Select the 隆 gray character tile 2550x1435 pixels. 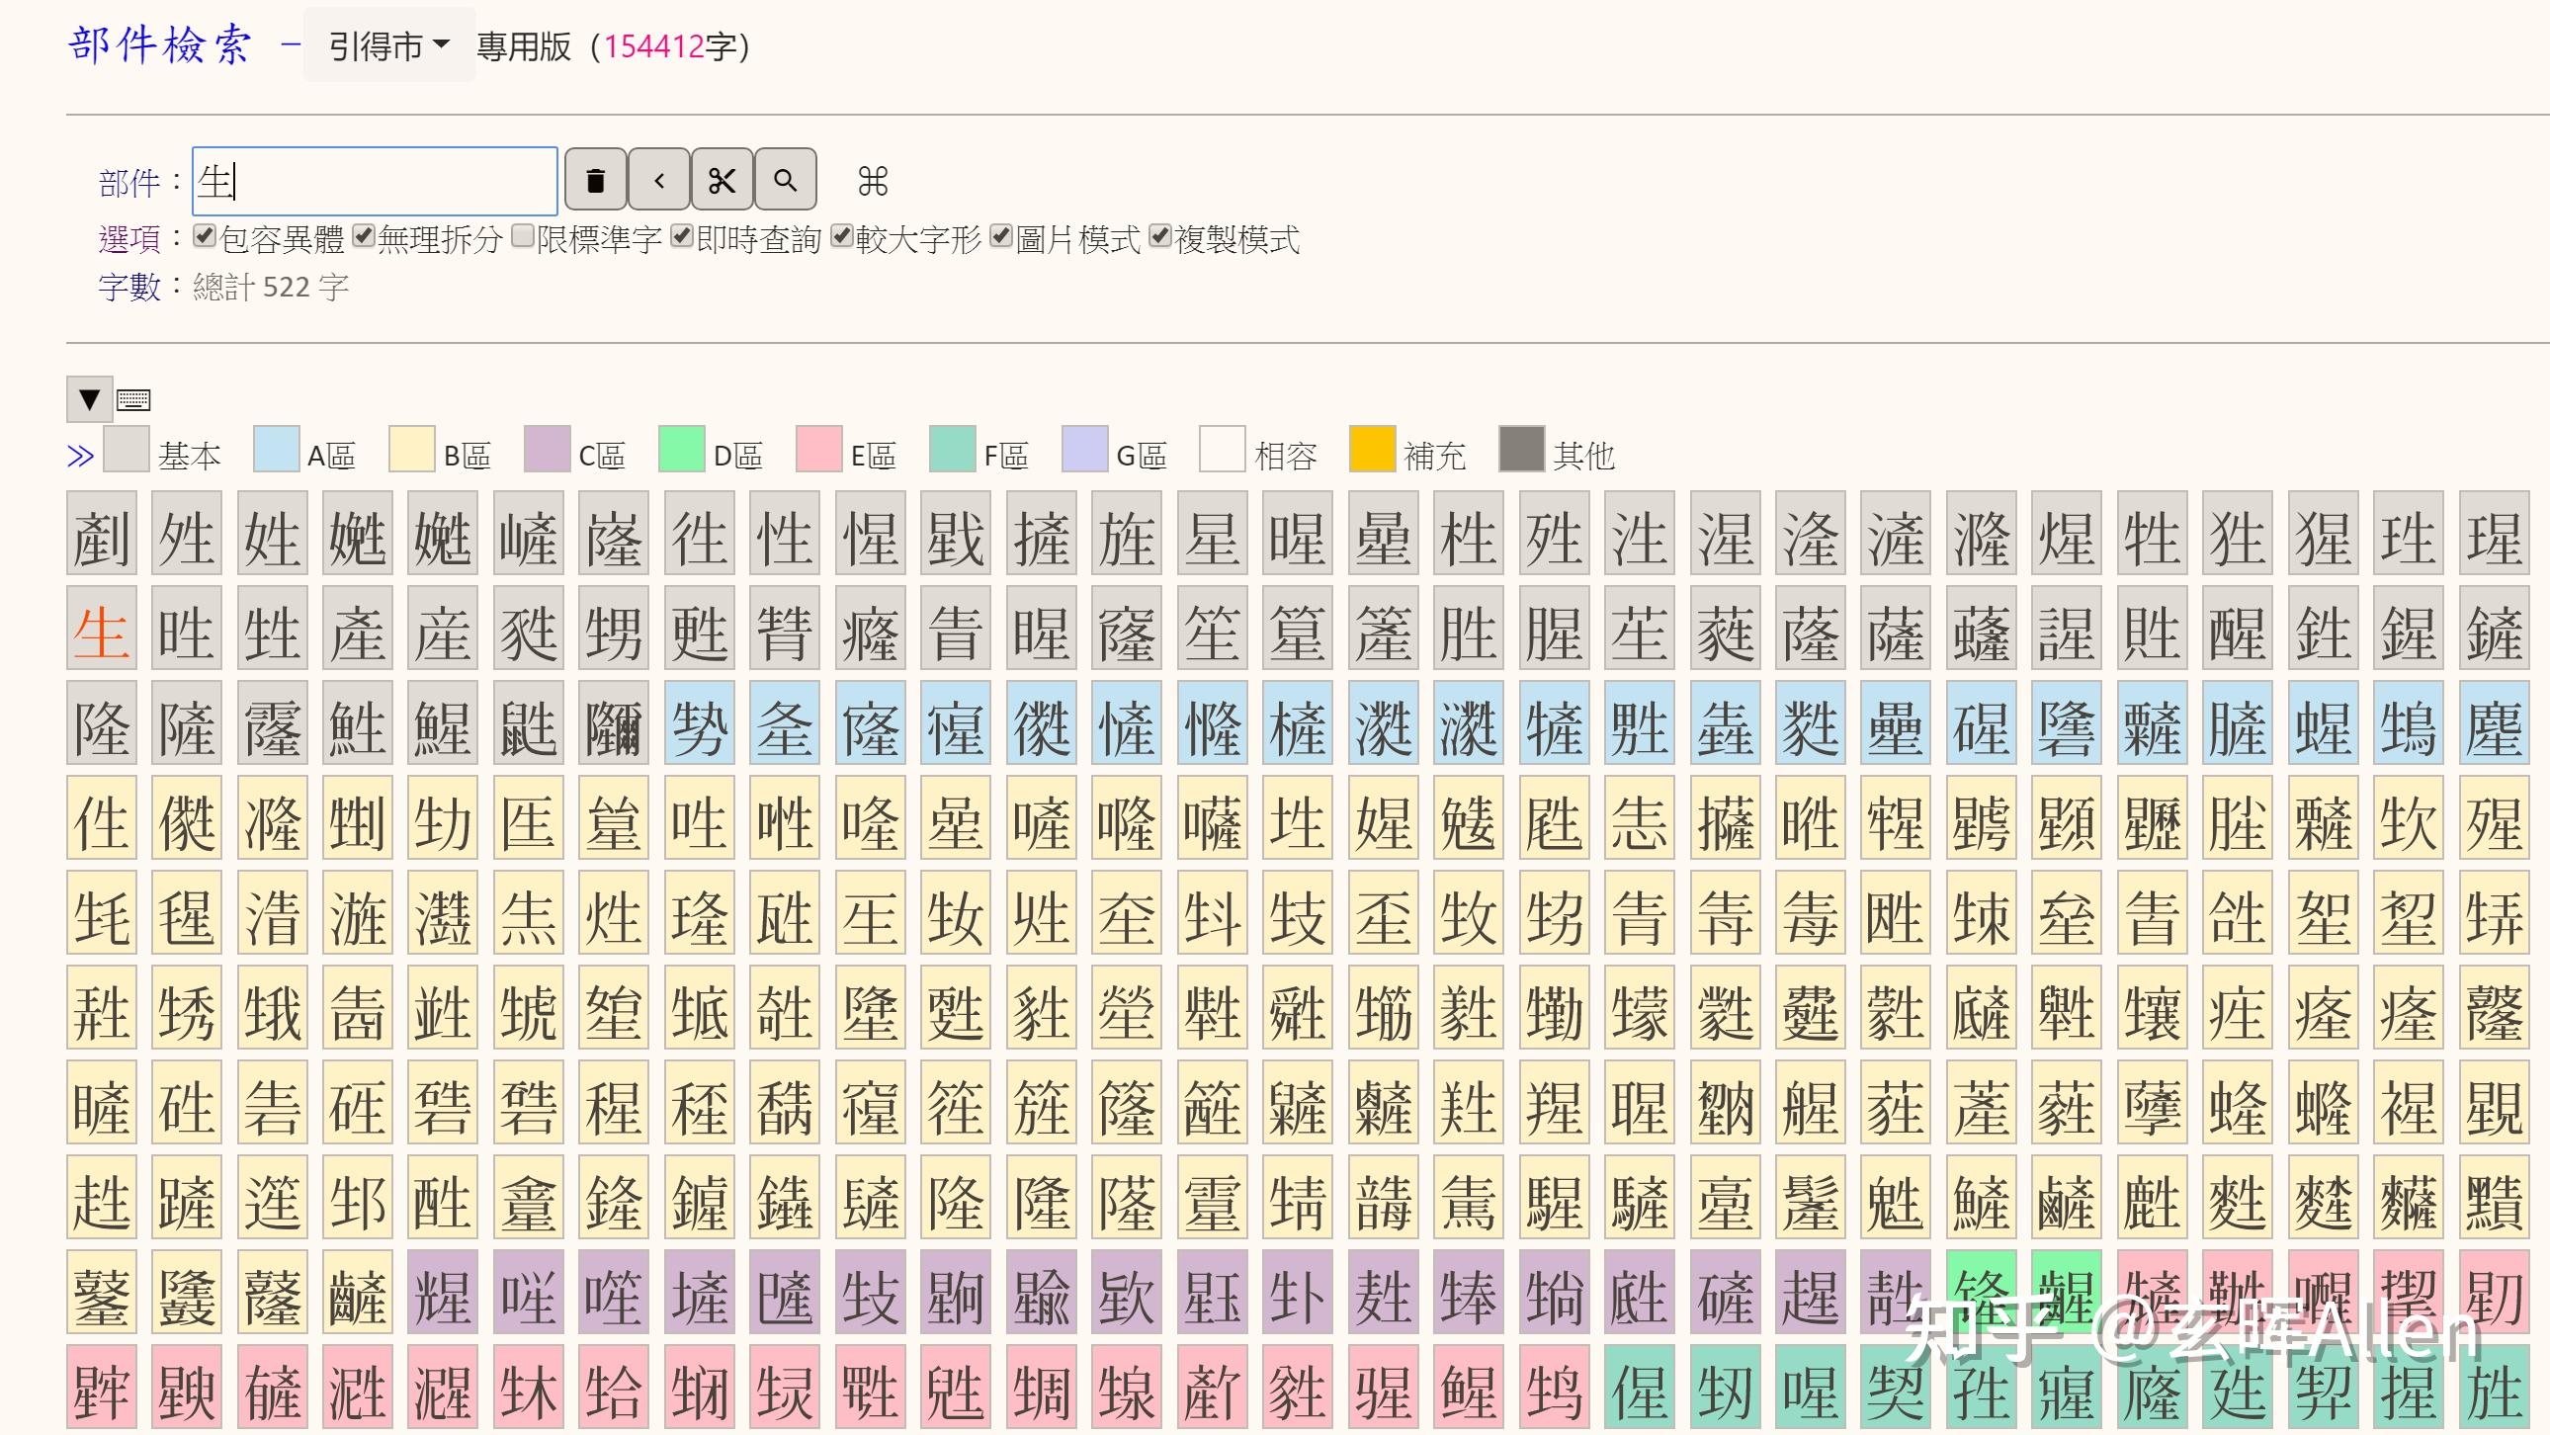click(102, 723)
